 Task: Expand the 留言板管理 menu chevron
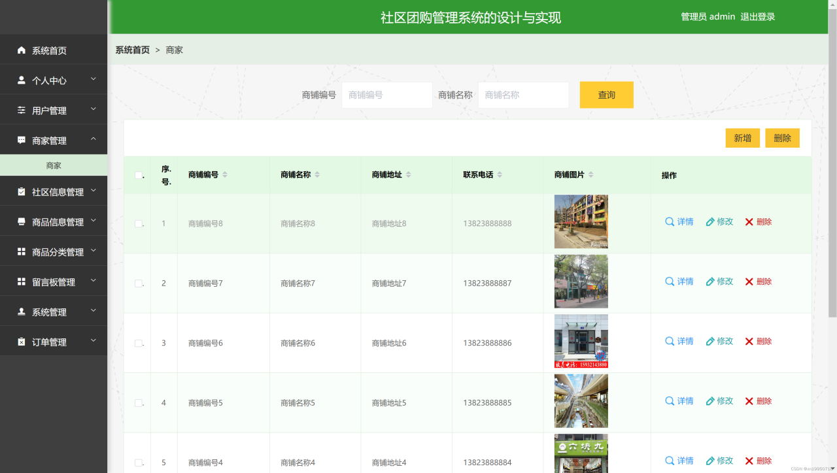93,280
